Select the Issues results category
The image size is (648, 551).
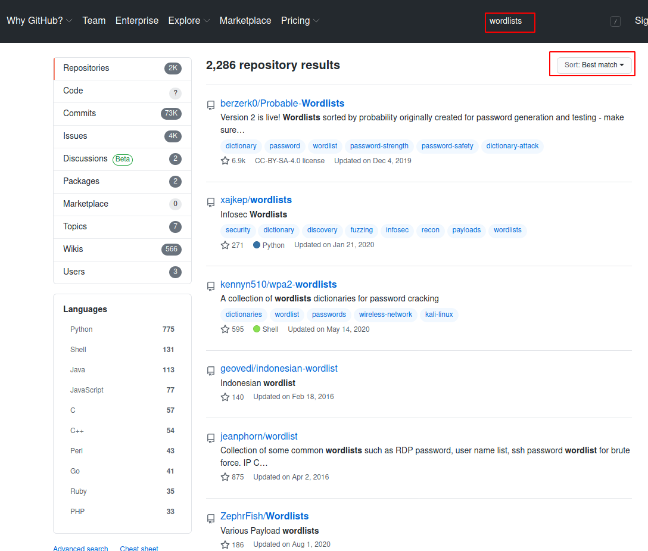tap(75, 136)
